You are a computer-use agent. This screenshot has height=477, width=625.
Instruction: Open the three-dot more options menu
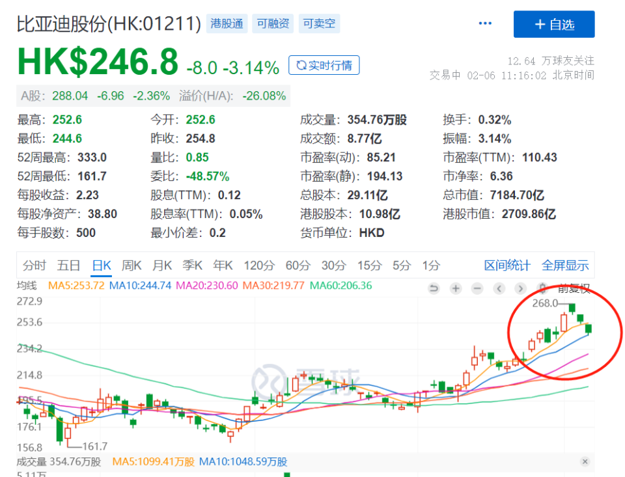click(485, 23)
